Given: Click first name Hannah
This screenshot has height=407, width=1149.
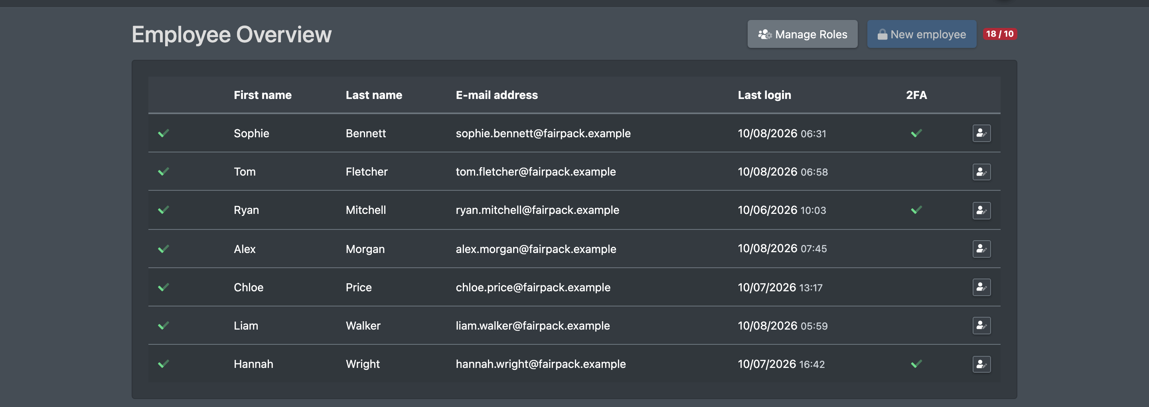Looking at the screenshot, I should [253, 364].
